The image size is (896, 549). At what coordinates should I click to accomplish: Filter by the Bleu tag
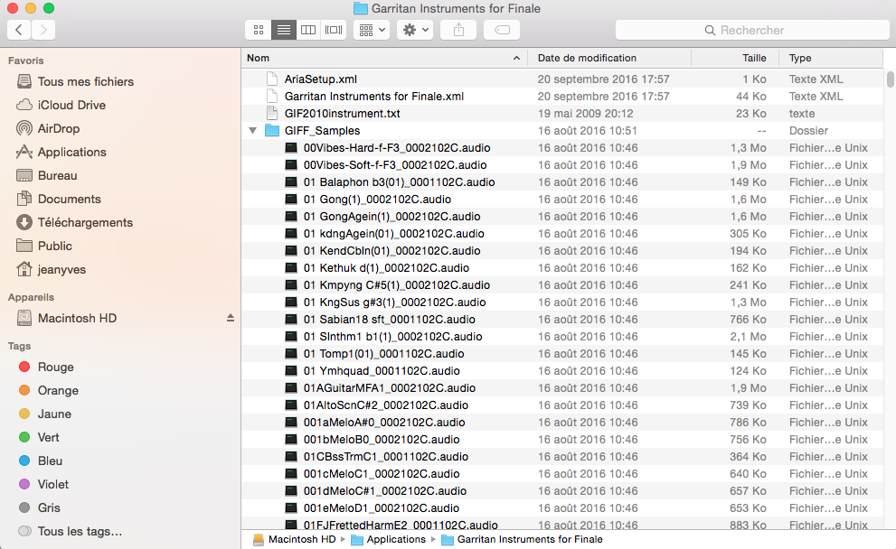pos(50,461)
